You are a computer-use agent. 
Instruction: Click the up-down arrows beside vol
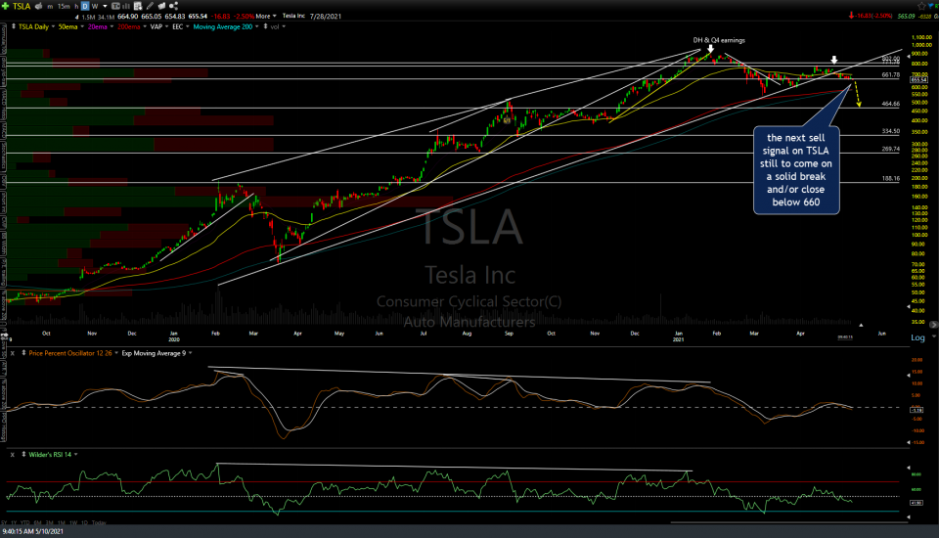[265, 27]
